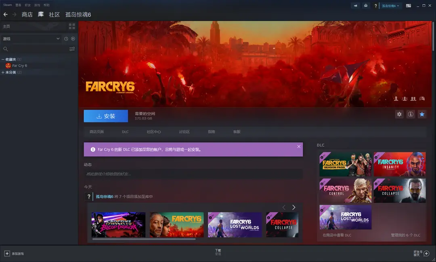Open 客服 link
436x262 pixels.
pyautogui.click(x=237, y=132)
